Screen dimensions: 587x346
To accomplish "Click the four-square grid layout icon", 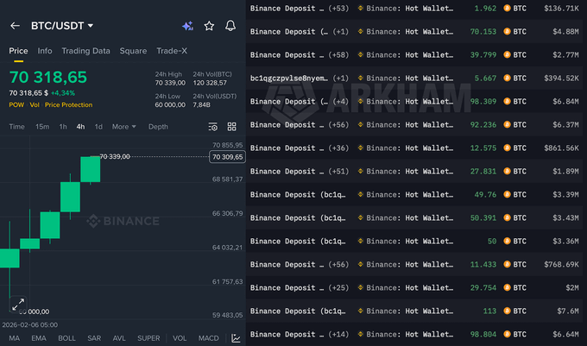I will 231,127.
